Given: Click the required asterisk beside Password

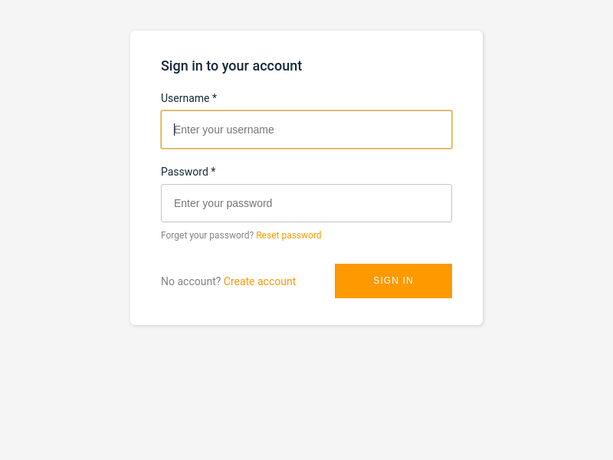Looking at the screenshot, I should click(213, 170).
